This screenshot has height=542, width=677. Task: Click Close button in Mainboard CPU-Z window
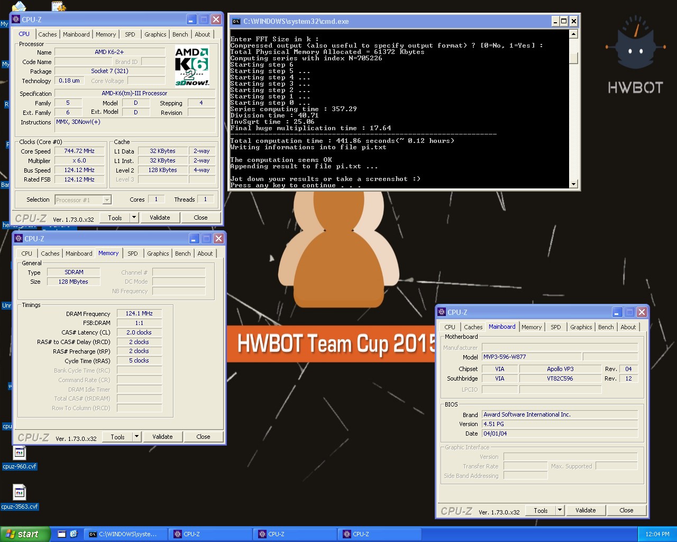(x=626, y=510)
